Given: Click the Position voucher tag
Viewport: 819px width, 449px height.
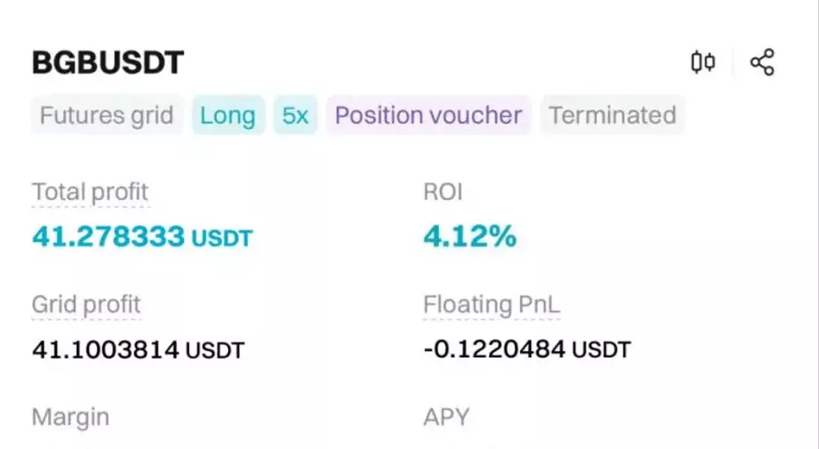Looking at the screenshot, I should (429, 115).
